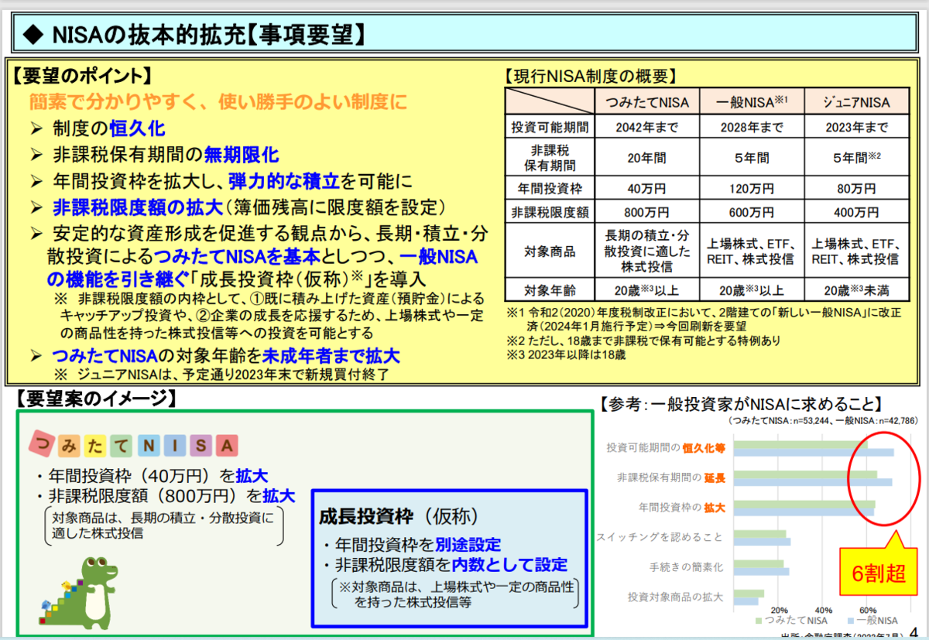Click the orange line 簡素で分かりやすく、使い勝手のよい制度に

point(218,101)
